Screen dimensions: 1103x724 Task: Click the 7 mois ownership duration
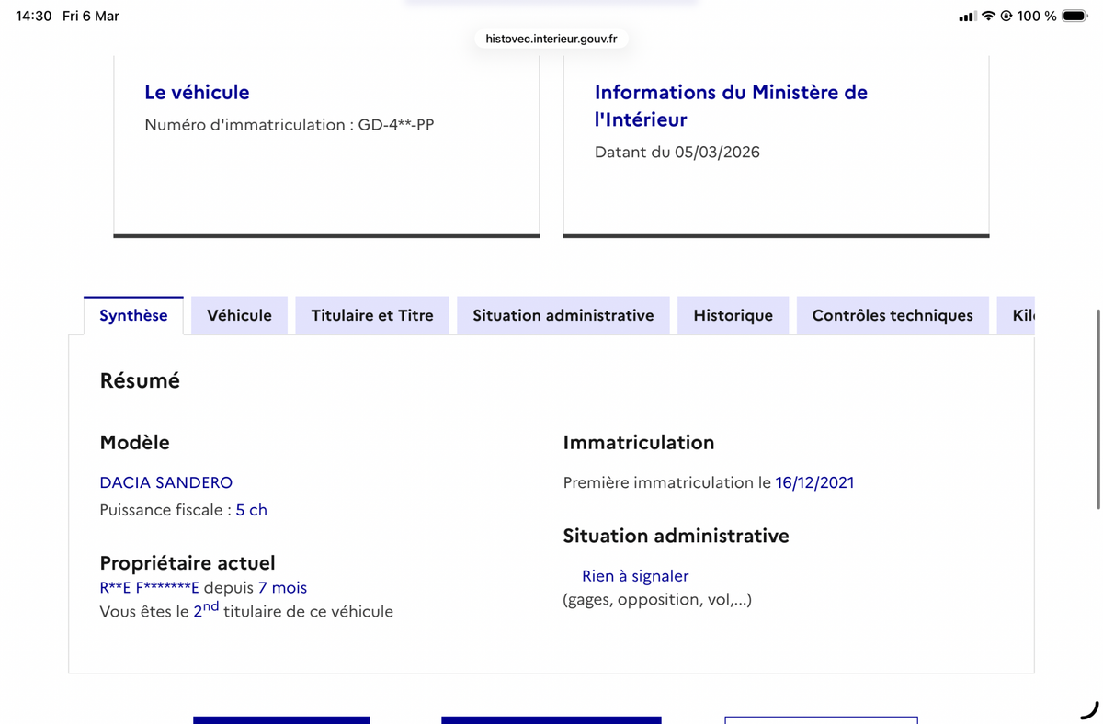coord(282,588)
